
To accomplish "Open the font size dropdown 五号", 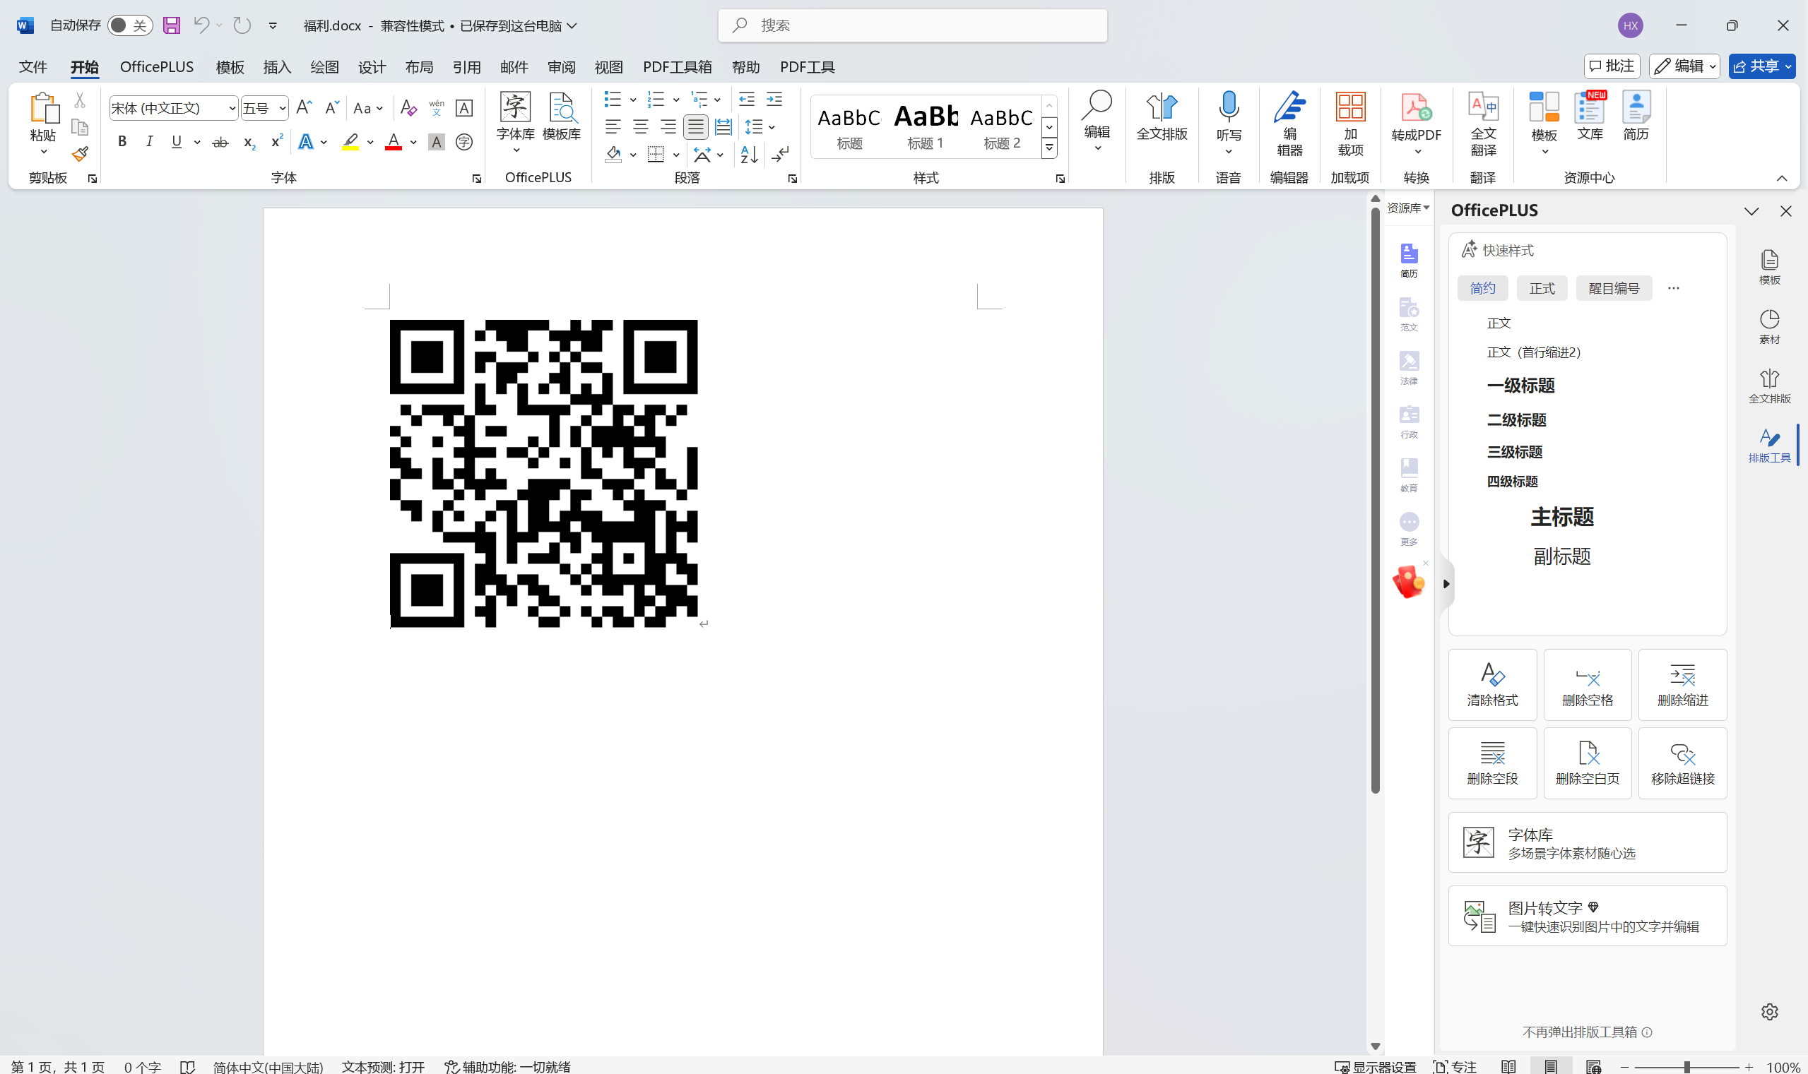I will pos(283,108).
